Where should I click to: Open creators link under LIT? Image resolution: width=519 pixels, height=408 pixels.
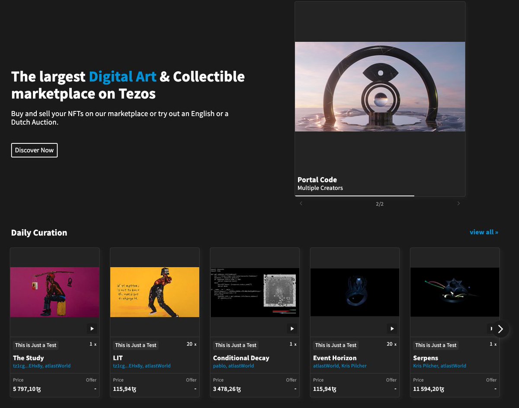pyautogui.click(x=141, y=366)
